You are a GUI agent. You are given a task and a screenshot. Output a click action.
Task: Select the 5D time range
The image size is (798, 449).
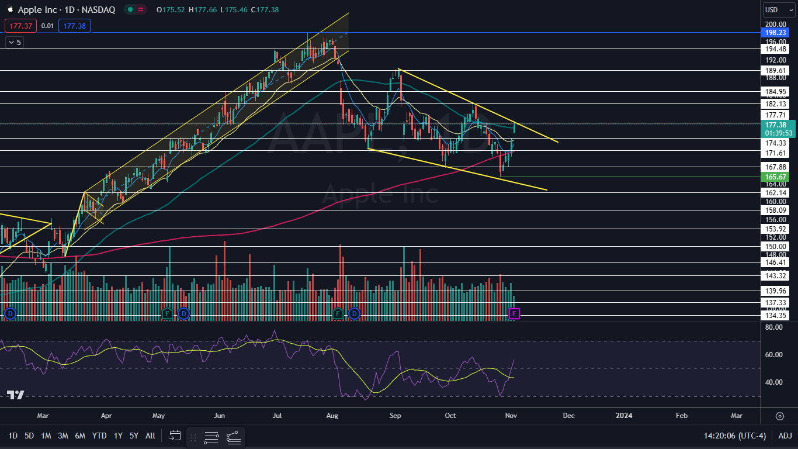pyautogui.click(x=29, y=436)
